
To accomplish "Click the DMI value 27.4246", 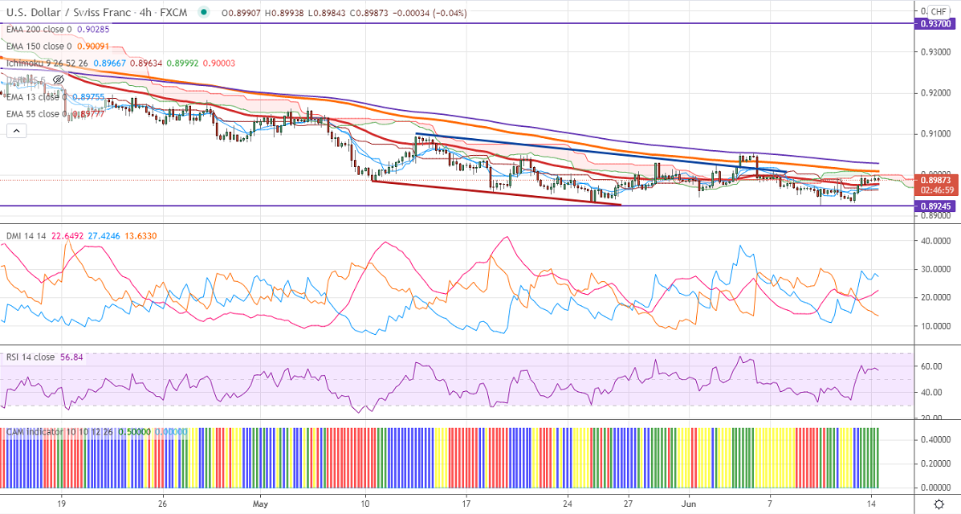I will 105,235.
